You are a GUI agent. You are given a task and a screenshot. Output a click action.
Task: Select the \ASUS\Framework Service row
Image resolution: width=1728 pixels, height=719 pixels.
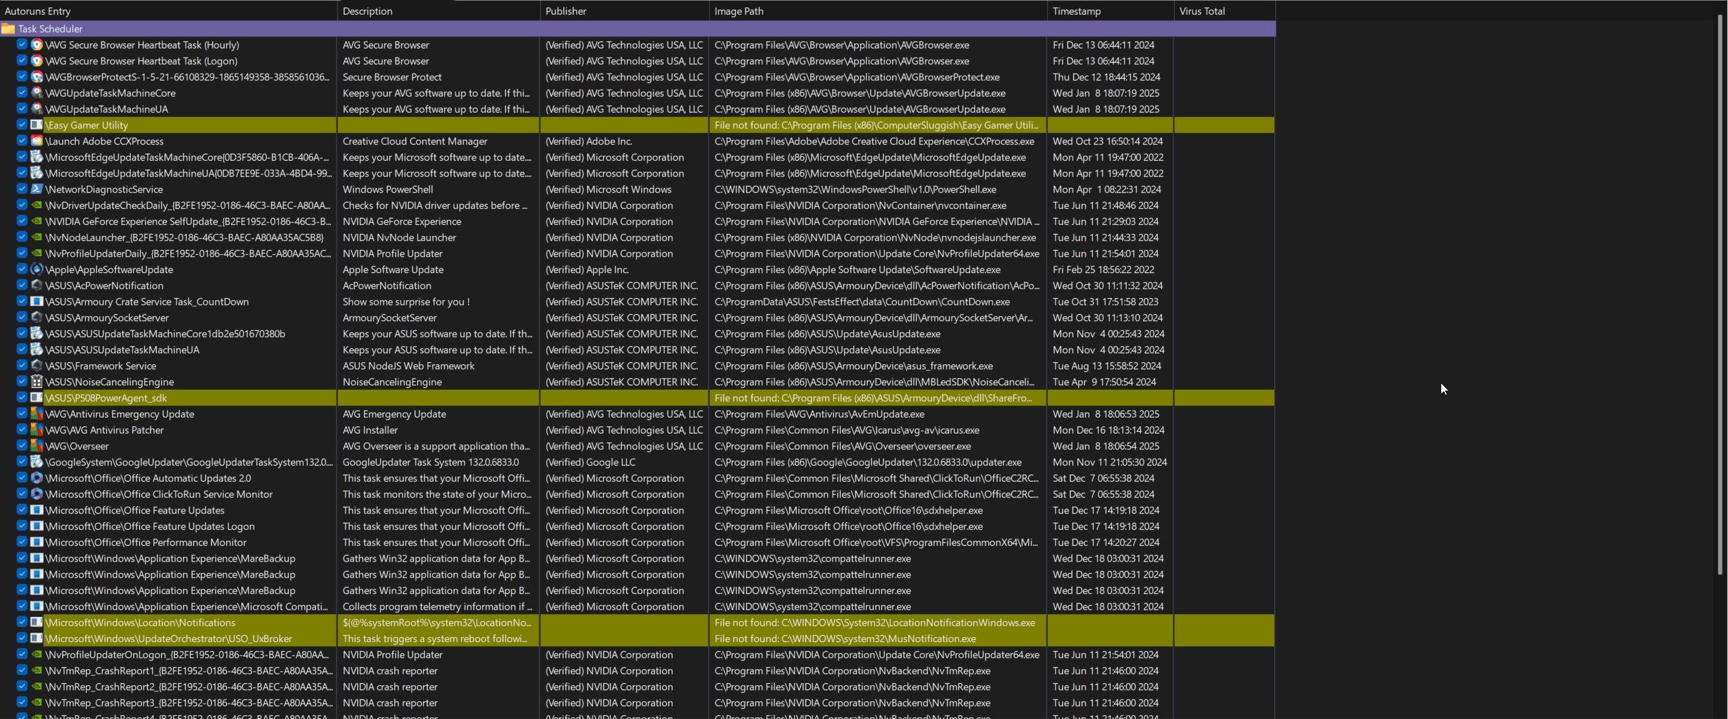coord(638,366)
